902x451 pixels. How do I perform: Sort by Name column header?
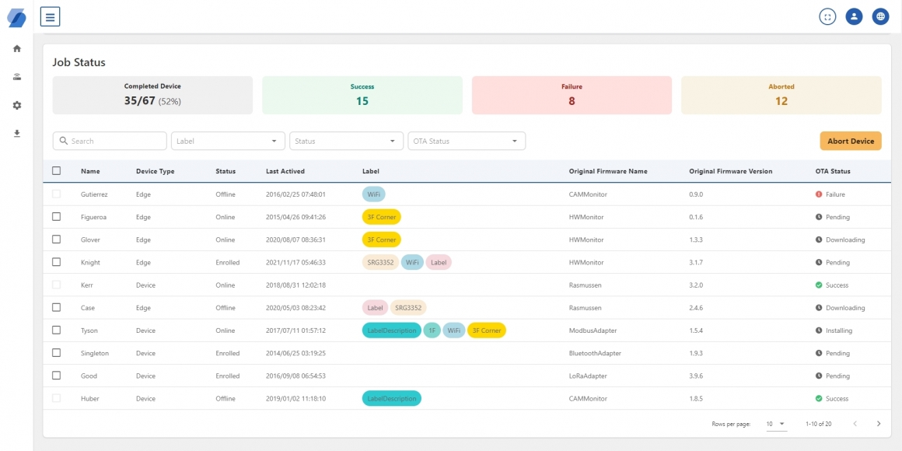90,171
